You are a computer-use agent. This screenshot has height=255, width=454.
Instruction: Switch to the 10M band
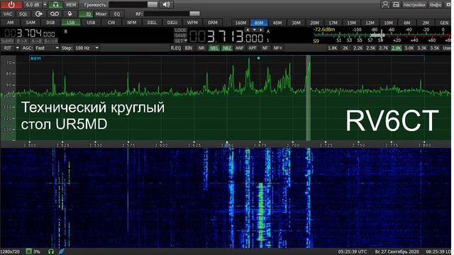(388, 23)
